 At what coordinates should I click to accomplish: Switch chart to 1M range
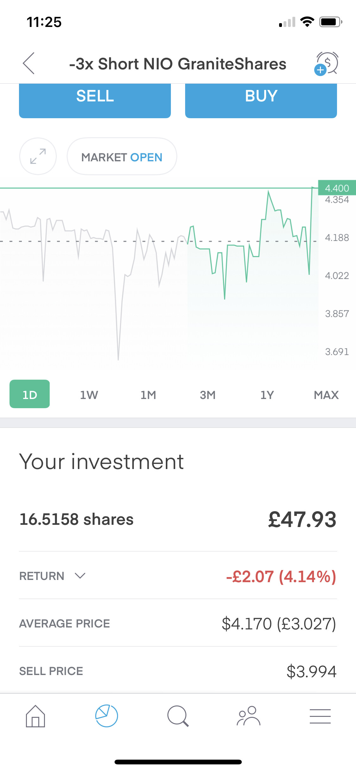[x=148, y=395]
